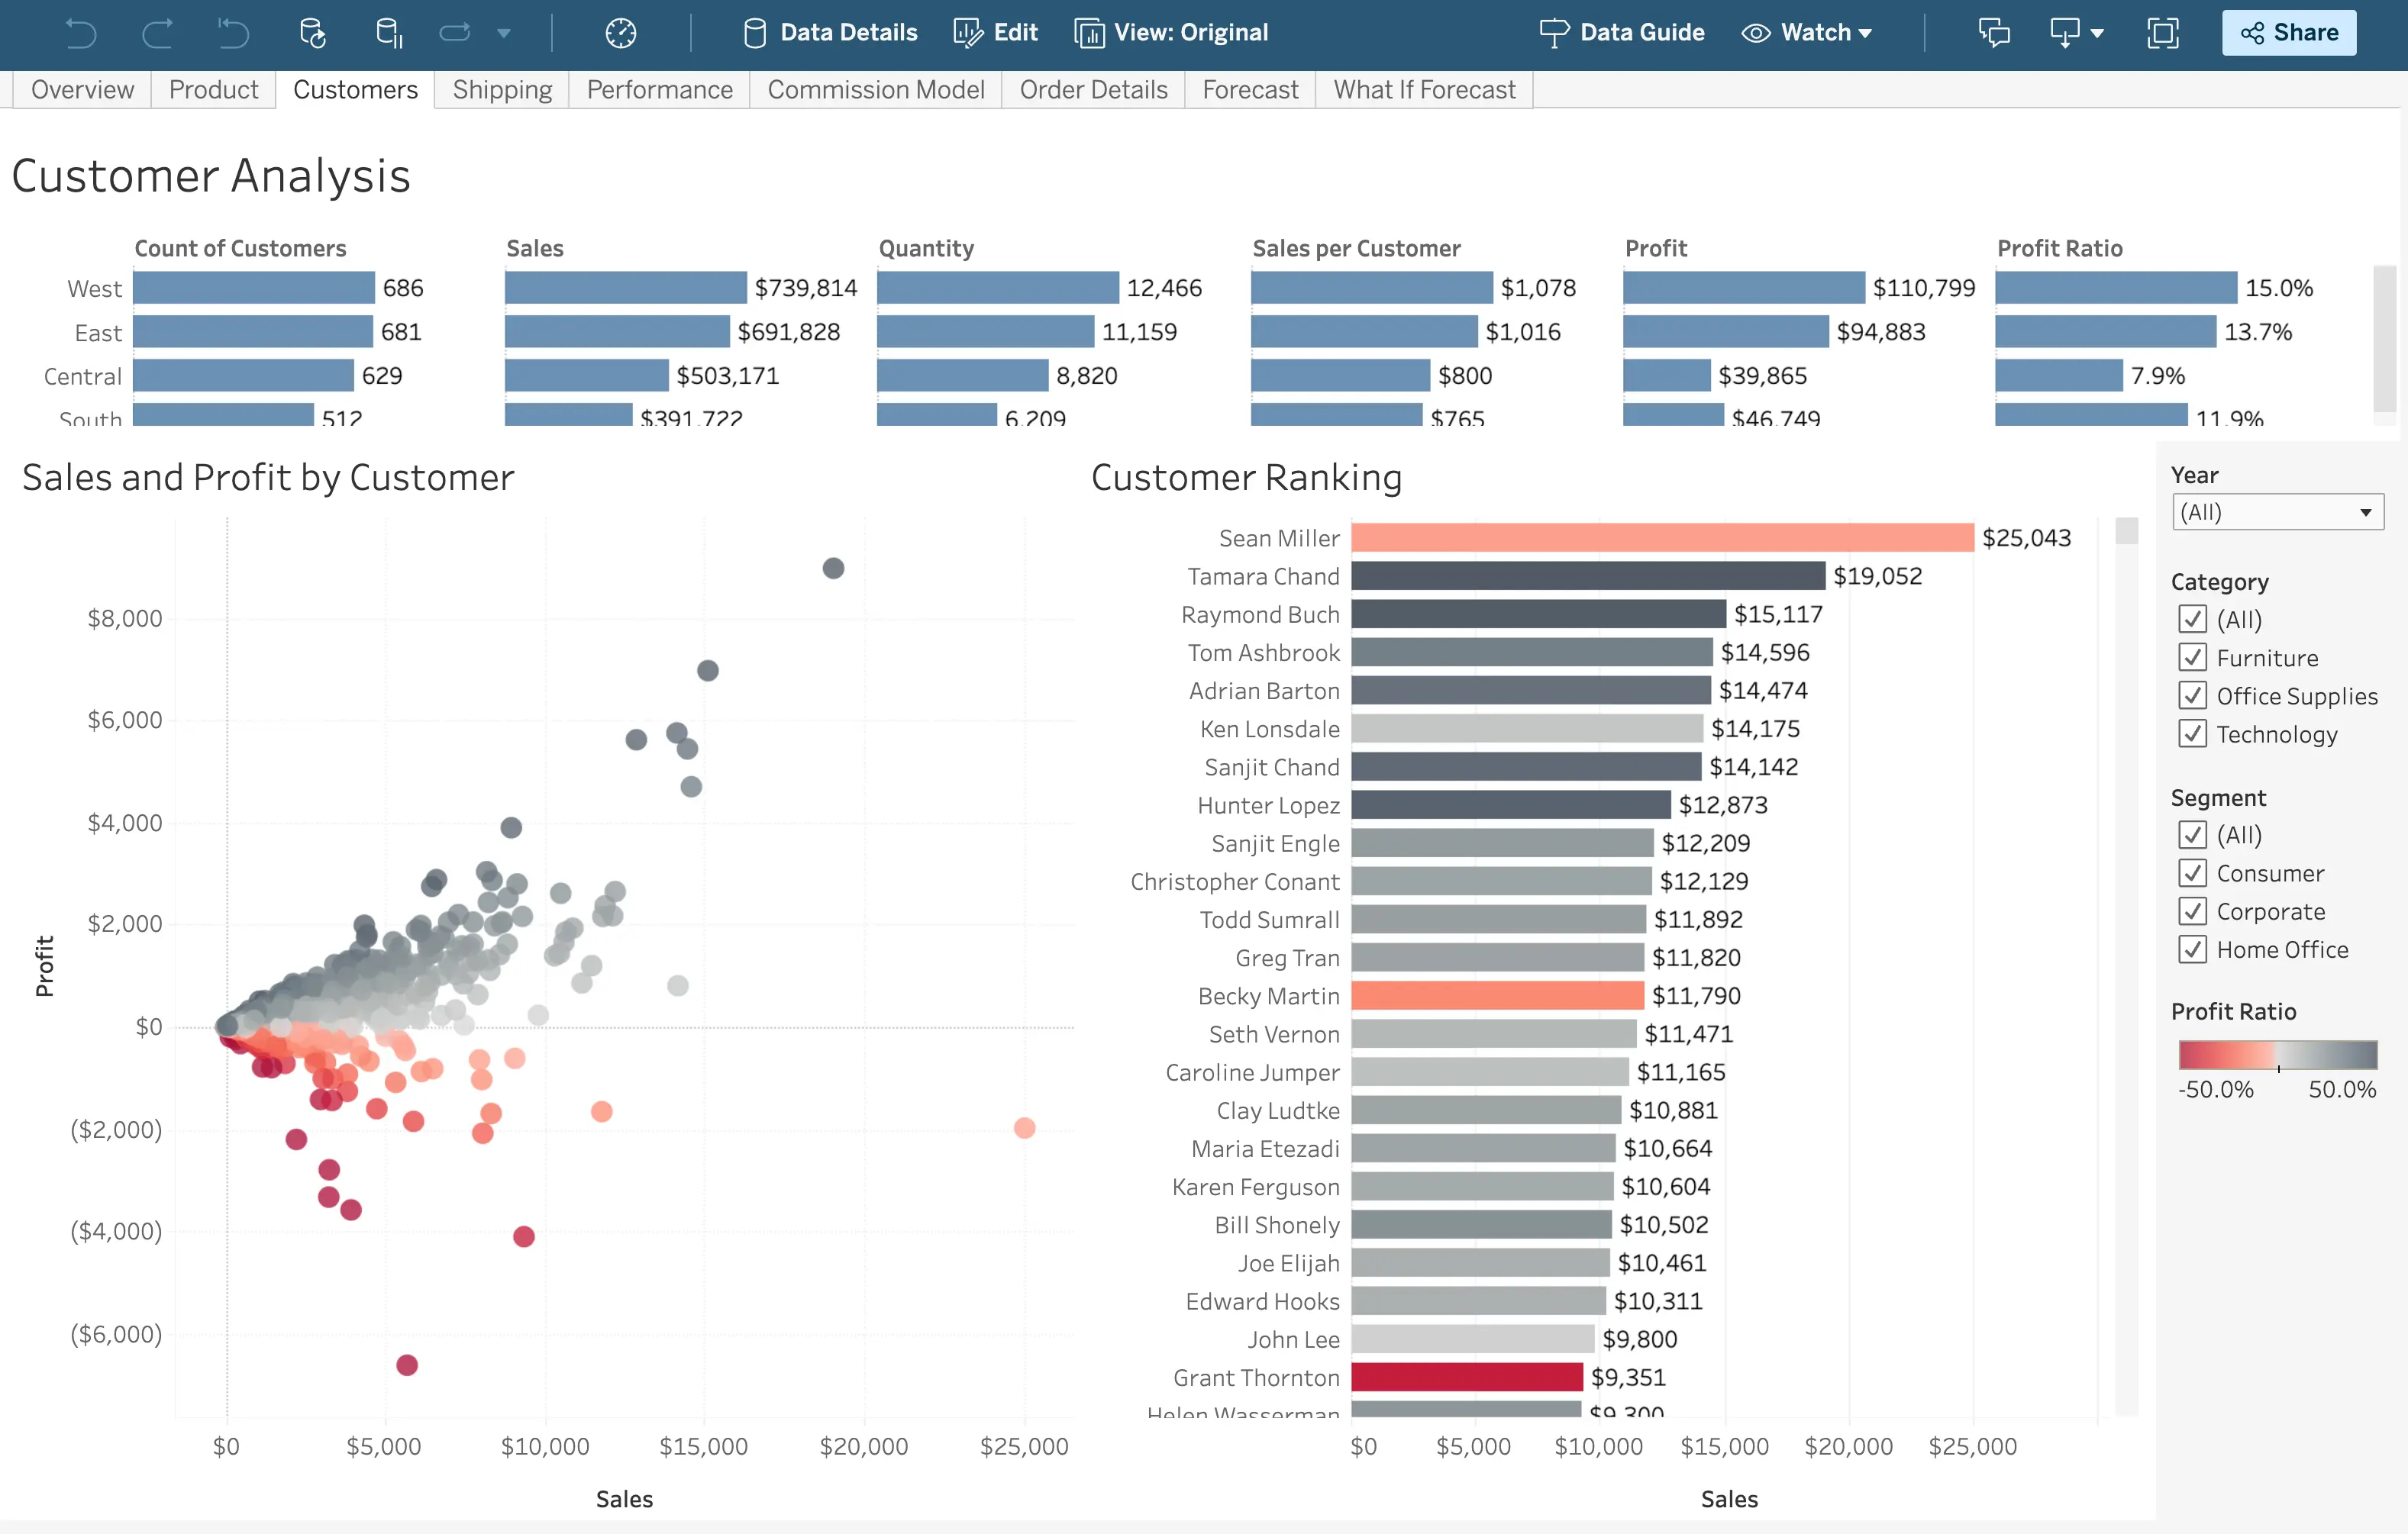
Task: Redo the last dashboard action
Action: pyautogui.click(x=157, y=33)
